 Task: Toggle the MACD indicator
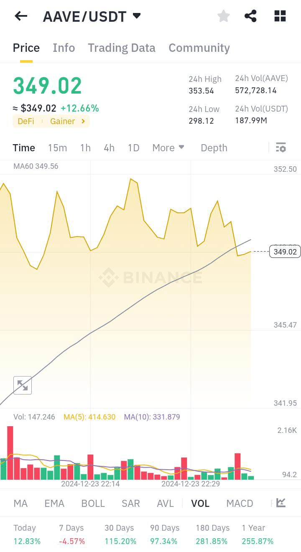240,503
